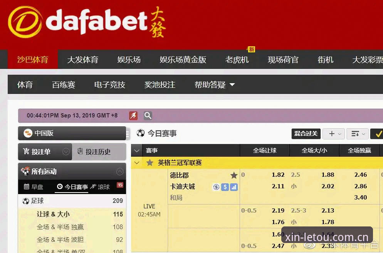This screenshot has width=383, height=253.
Task: Click 德比郡 handicap odds 1.82
Action: [278, 175]
